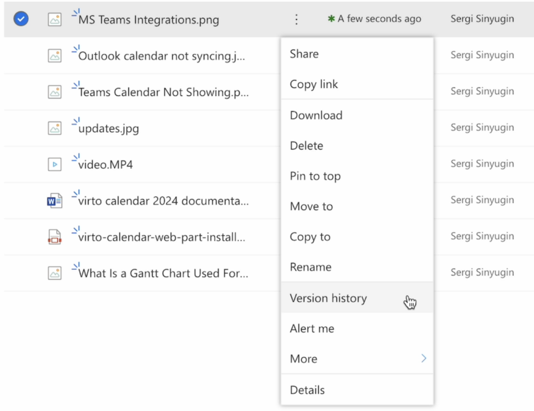Open Teams Calendar Not Showing file
The width and height of the screenshot is (534, 411).
pos(163,92)
